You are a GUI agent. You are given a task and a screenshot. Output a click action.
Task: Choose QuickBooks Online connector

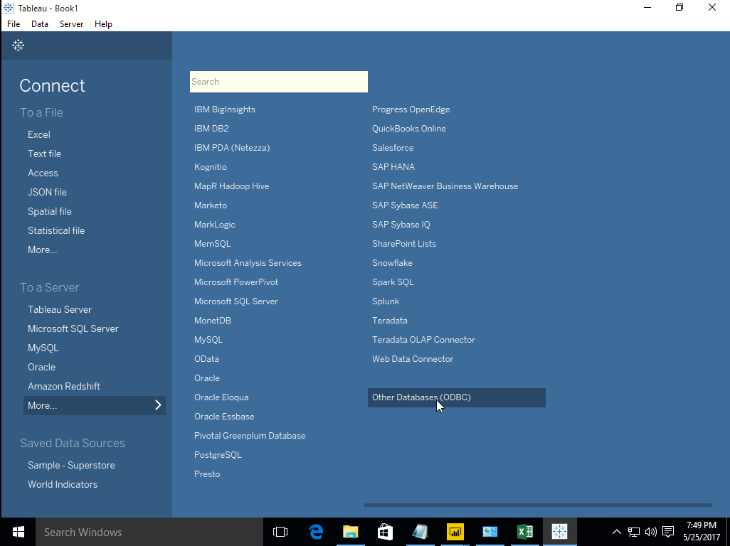tap(409, 129)
